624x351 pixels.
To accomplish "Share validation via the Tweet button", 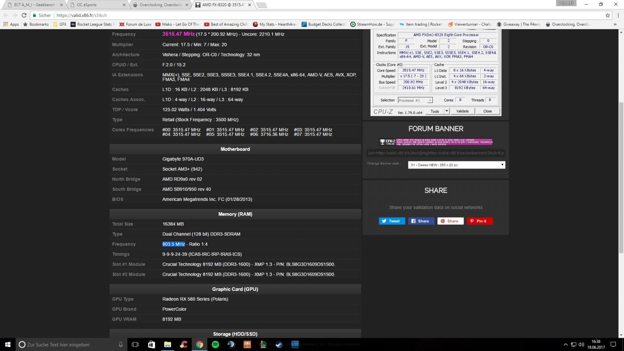I will click(392, 221).
